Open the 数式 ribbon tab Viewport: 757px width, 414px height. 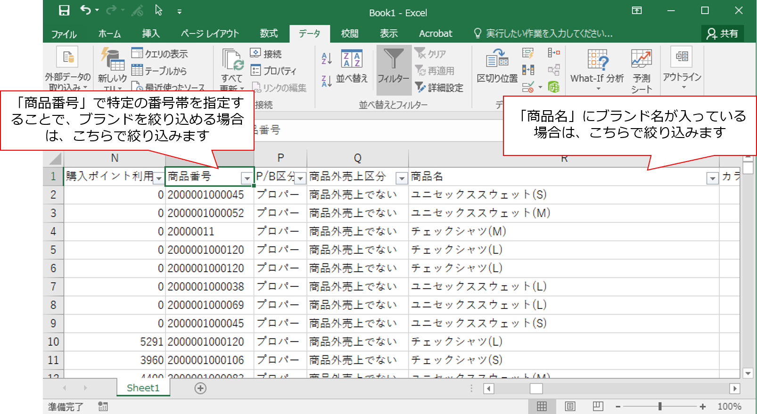click(269, 34)
